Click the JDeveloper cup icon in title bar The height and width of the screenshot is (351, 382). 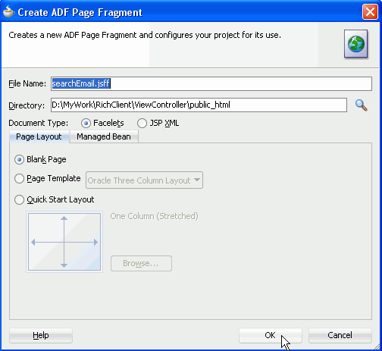click(8, 11)
